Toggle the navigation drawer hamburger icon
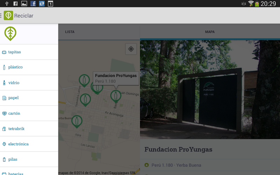The height and width of the screenshot is (175, 280). click(x=1, y=15)
